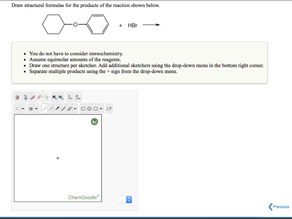Viewport: 292px width, 219px height.
Task: Open the ring template dropdown arrow
Action: point(101,108)
